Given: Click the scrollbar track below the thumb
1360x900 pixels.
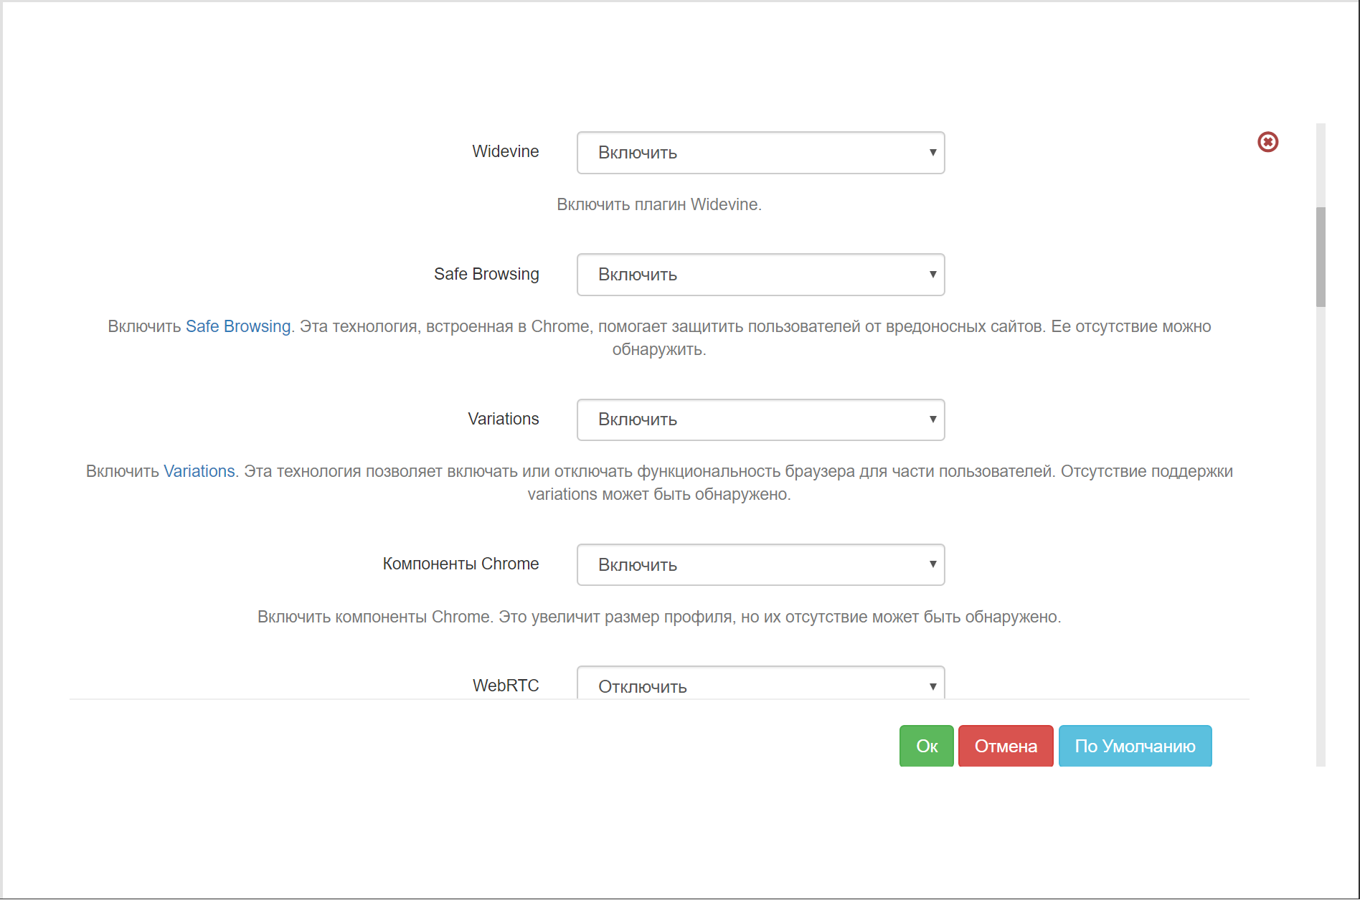Looking at the screenshot, I should 1321,538.
